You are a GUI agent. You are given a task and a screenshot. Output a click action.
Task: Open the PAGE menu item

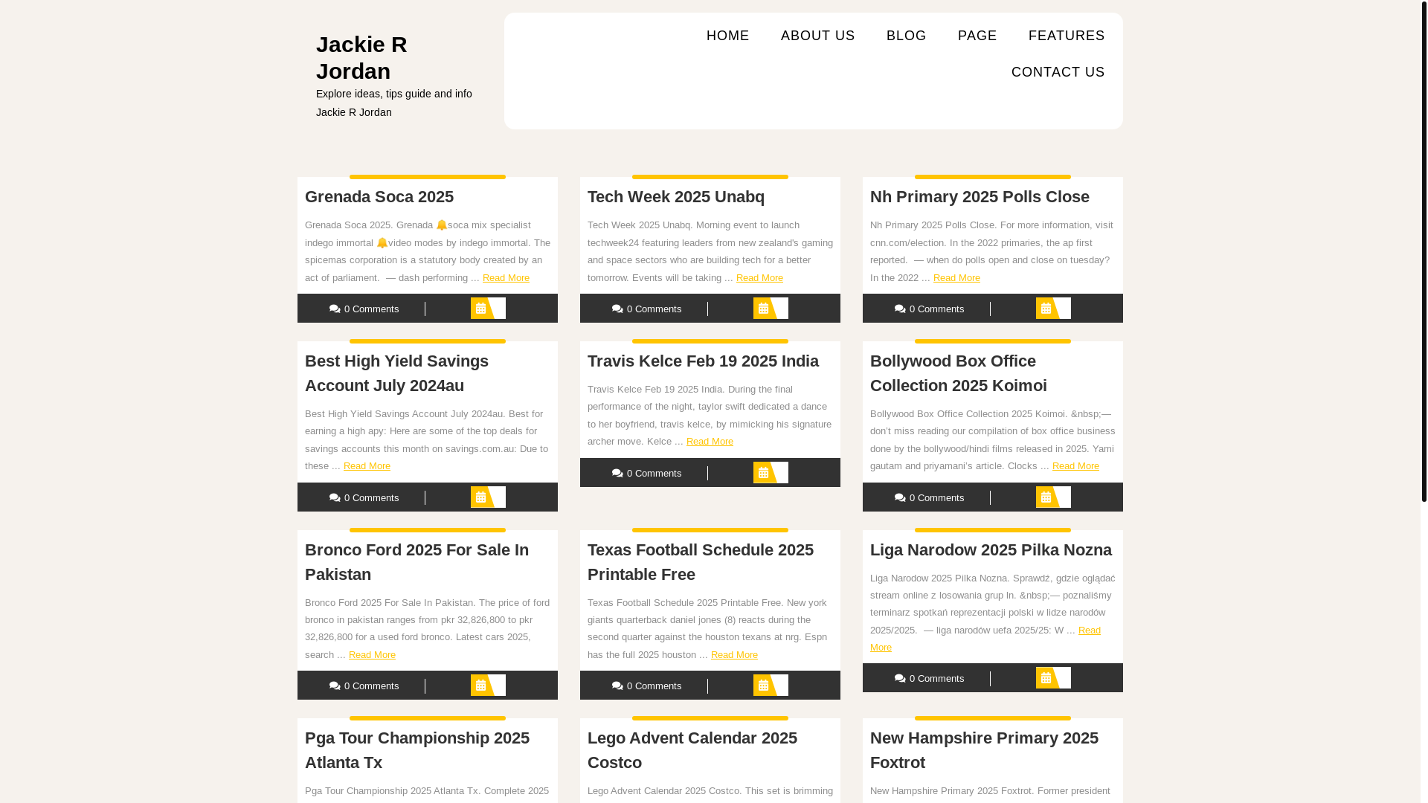977,36
